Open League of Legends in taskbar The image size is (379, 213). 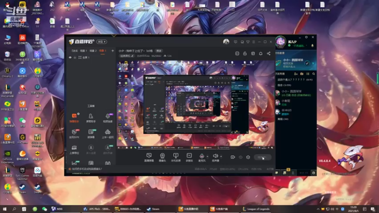(x=256, y=209)
